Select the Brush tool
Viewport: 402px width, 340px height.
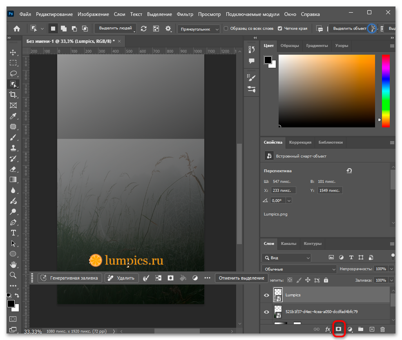(x=13, y=137)
